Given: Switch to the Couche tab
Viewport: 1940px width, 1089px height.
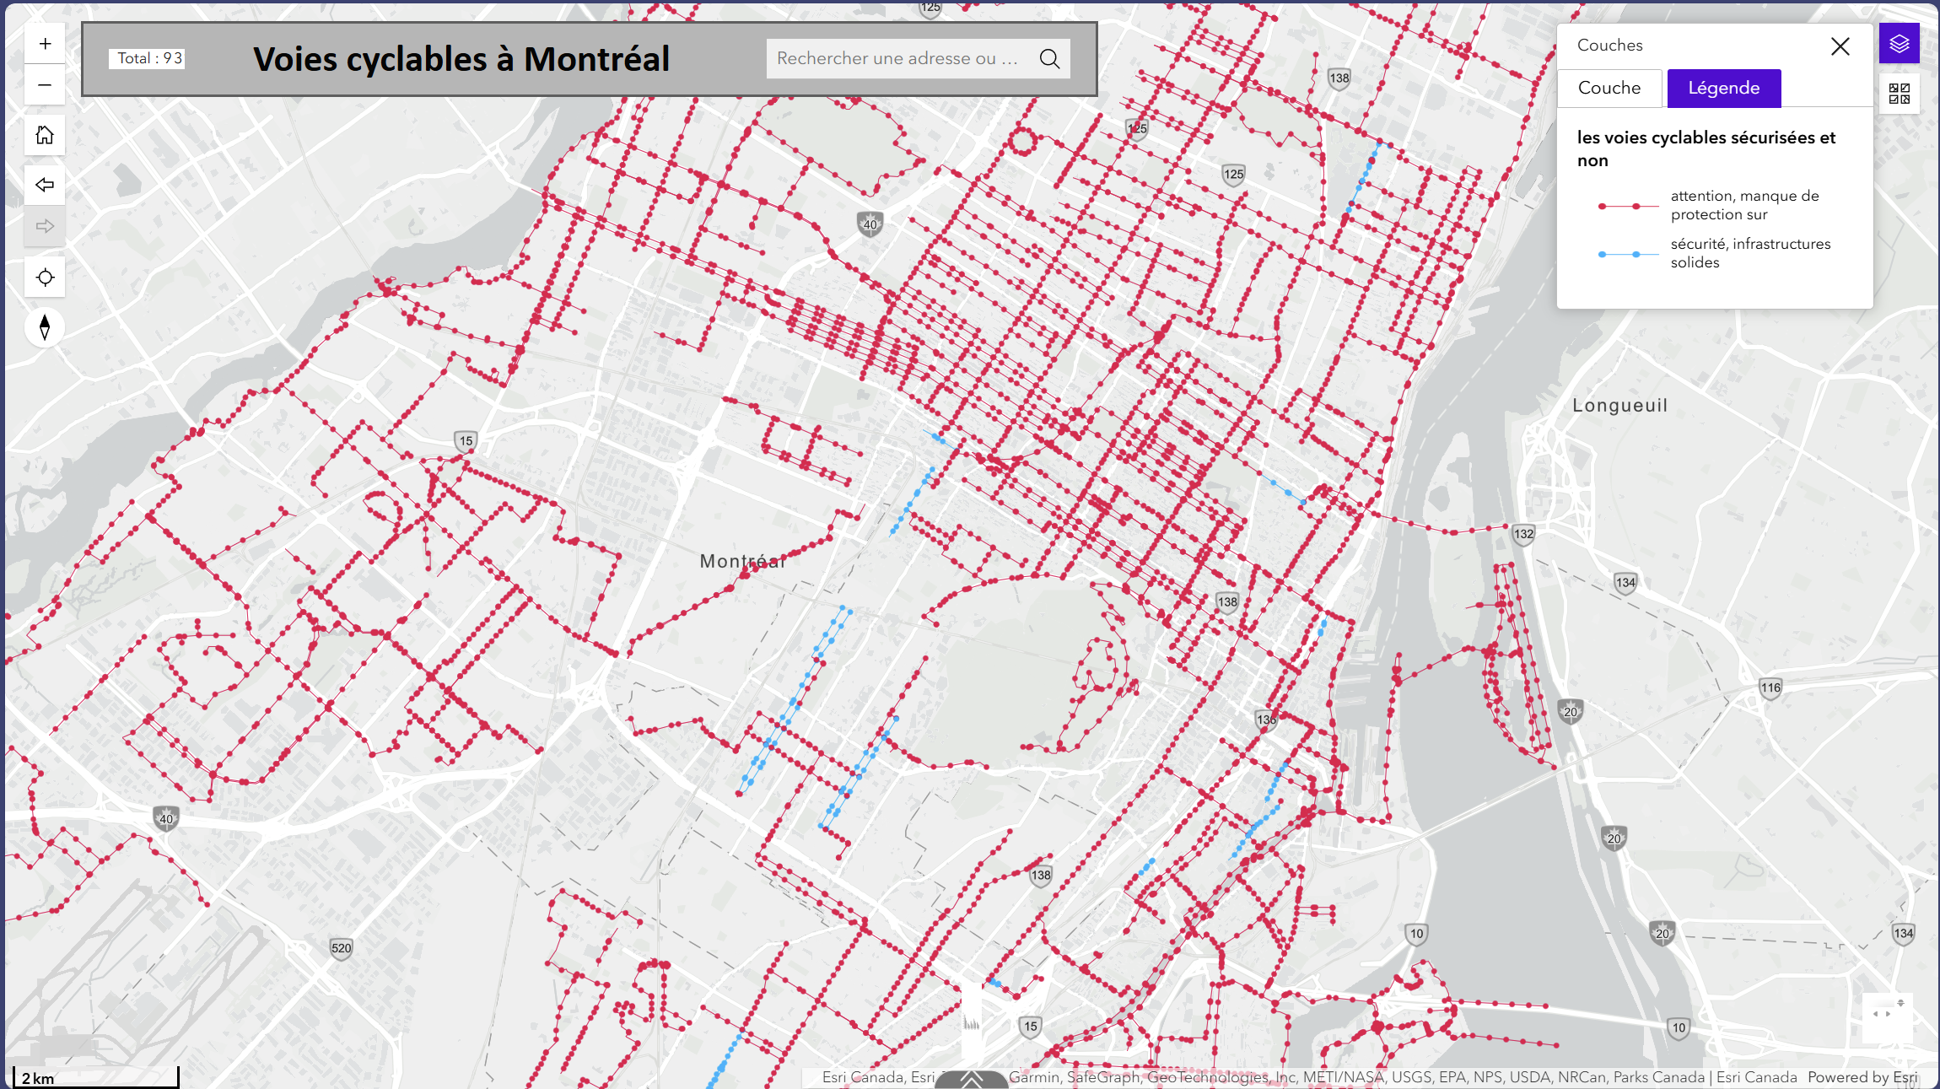Looking at the screenshot, I should point(1609,88).
